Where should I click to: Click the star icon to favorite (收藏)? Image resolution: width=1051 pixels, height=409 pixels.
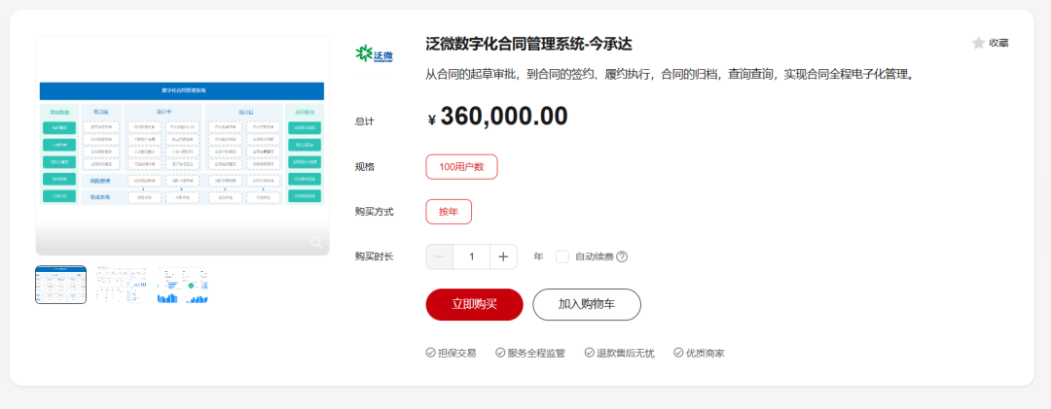(978, 43)
